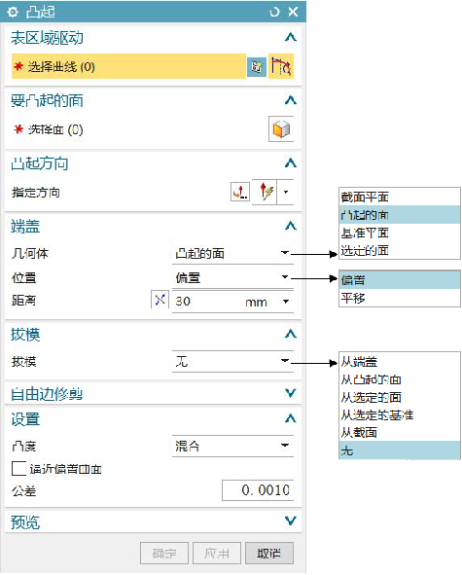Enable the 逼近偏置曲面 checkbox
The height and width of the screenshot is (575, 462).
tap(18, 469)
